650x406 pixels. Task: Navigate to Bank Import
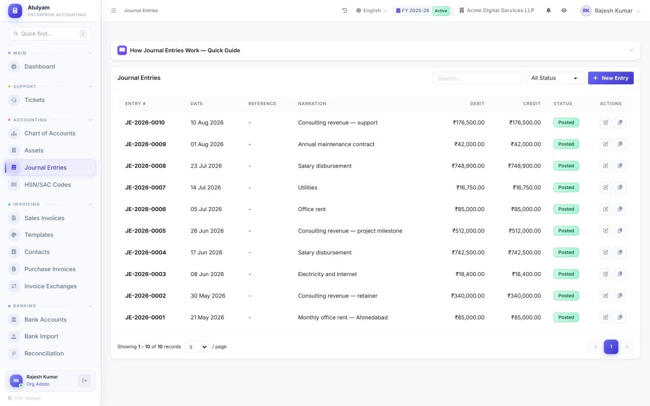pos(50,336)
